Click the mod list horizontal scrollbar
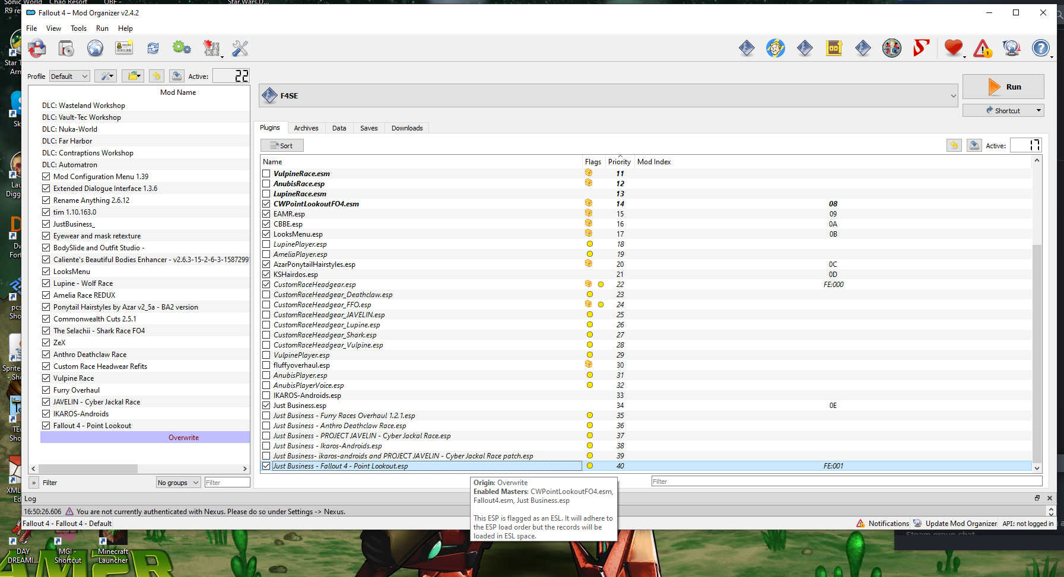 [x=88, y=468]
